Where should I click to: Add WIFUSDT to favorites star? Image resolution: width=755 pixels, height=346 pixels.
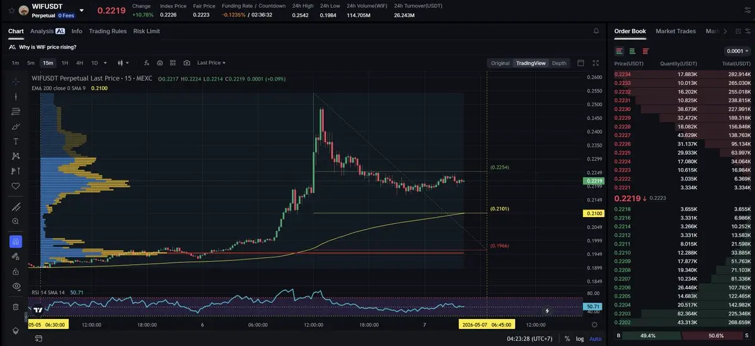(10, 11)
